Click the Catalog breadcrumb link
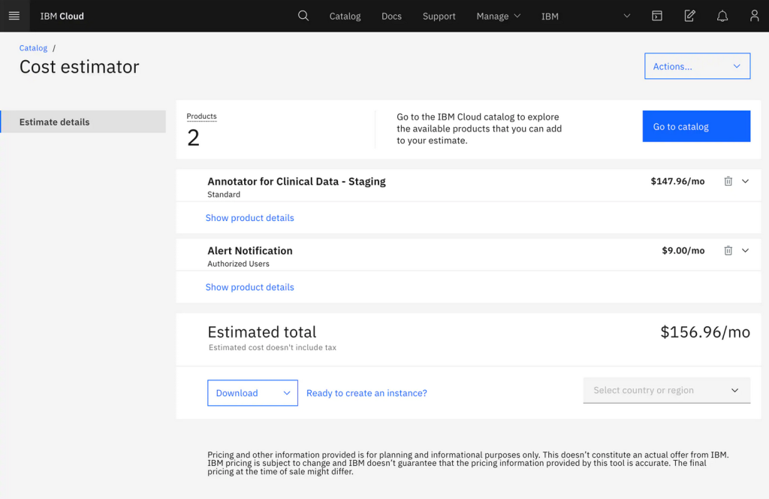 (x=33, y=48)
